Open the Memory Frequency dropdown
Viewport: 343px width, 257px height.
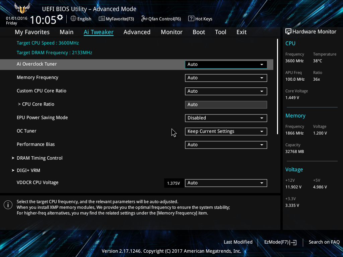[226, 78]
